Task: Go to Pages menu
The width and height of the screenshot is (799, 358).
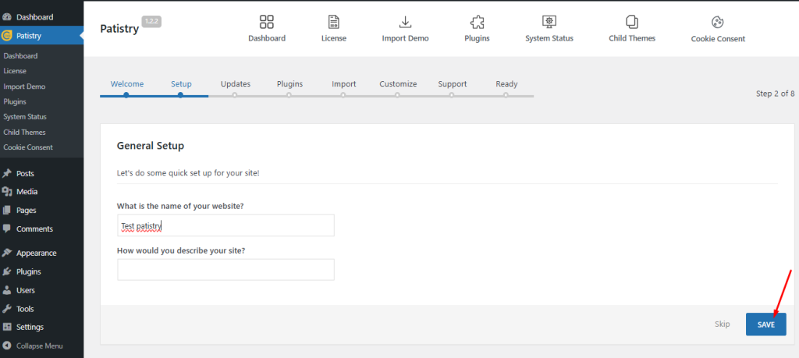Action: (27, 211)
